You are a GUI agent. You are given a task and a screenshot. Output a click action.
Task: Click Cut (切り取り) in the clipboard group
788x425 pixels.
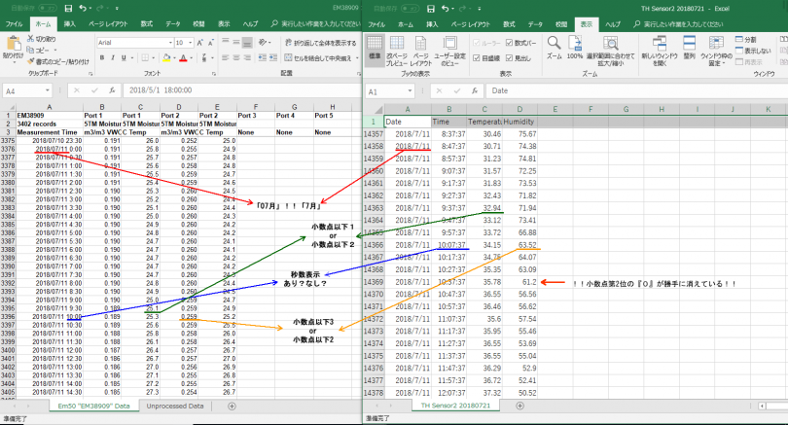coord(42,39)
